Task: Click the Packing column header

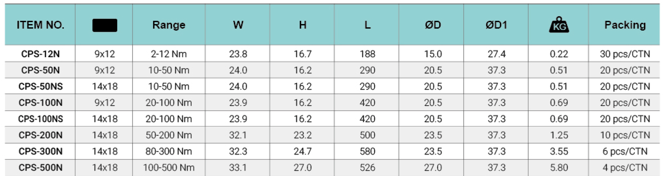Action: 625,25
